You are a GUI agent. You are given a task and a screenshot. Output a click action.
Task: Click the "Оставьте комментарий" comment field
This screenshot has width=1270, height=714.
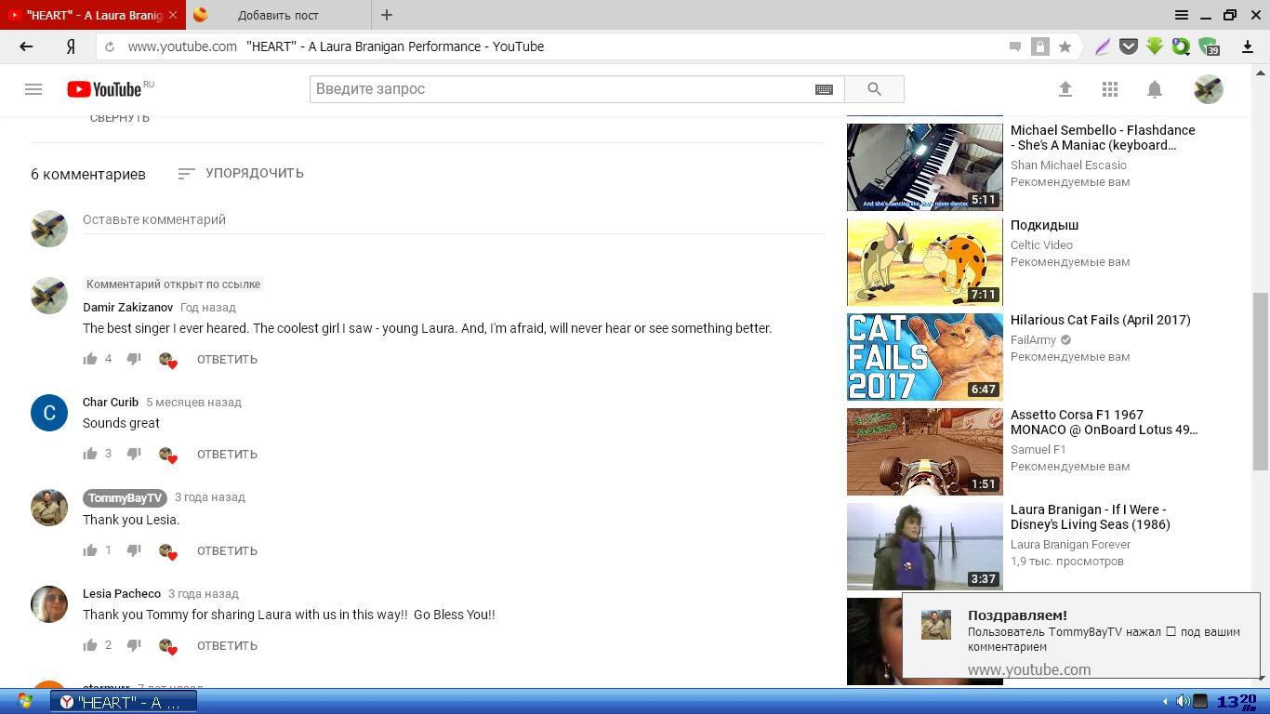coord(454,220)
